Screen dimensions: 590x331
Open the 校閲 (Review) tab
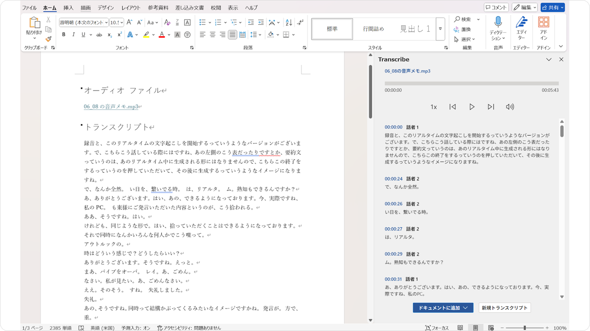(216, 8)
